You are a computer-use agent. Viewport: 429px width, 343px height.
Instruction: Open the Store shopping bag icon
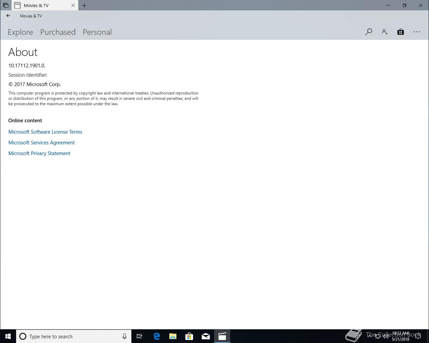[401, 32]
